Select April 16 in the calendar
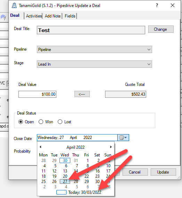182x198 pixels. click(97, 171)
